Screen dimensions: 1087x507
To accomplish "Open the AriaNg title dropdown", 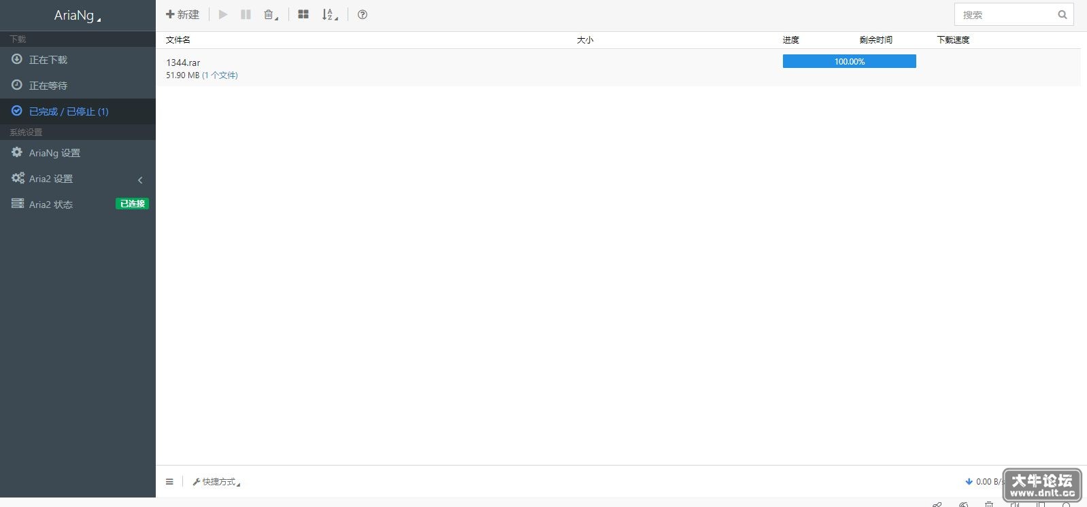I will pos(78,15).
